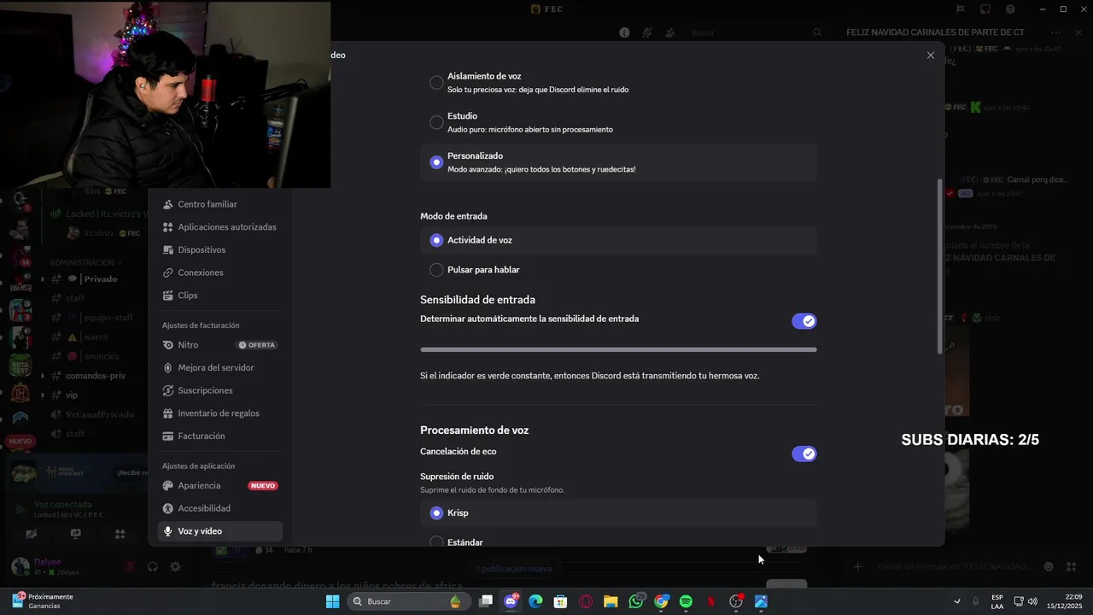Click the Apariencia palette icon
The height and width of the screenshot is (615, 1093).
pyautogui.click(x=168, y=485)
